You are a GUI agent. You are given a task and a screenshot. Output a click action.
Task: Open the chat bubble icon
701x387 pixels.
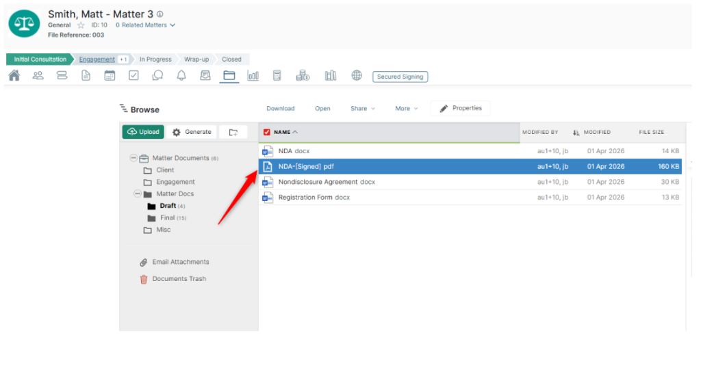click(x=157, y=75)
